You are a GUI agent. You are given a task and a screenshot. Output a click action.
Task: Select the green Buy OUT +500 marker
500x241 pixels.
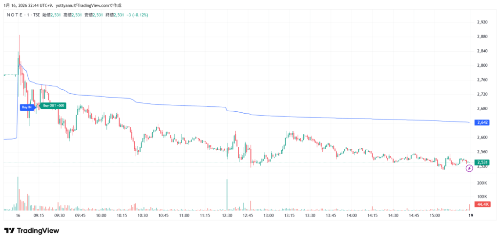click(54, 105)
